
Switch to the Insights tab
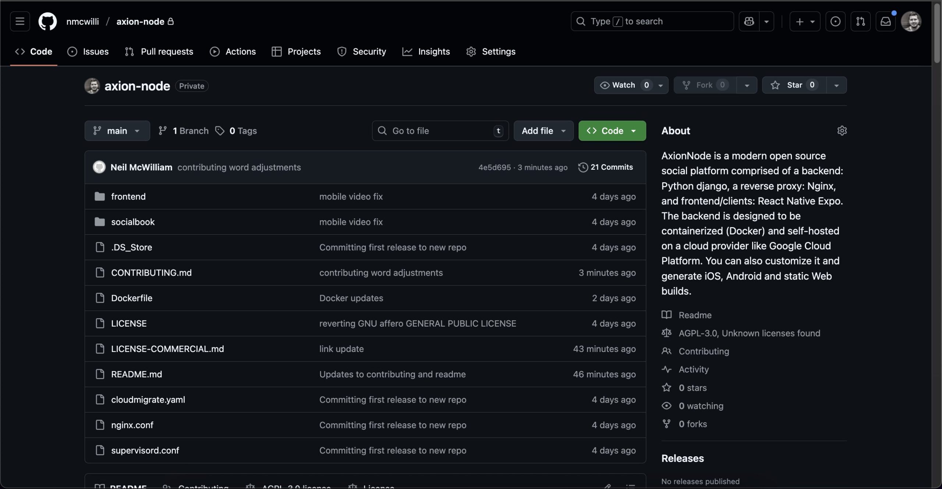426,52
